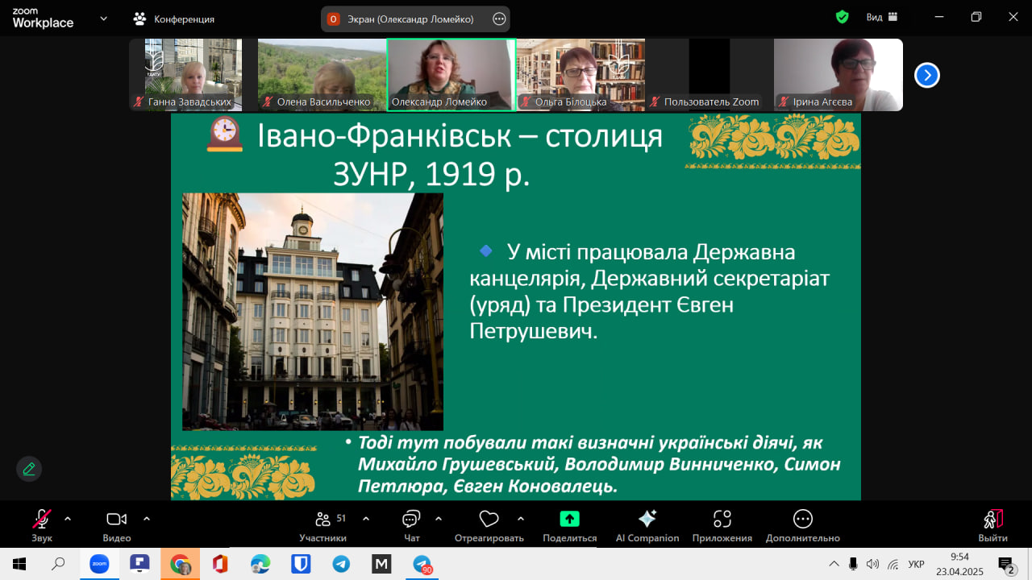Click the microphone tray icon
The image size is (1032, 580).
pos(853,563)
